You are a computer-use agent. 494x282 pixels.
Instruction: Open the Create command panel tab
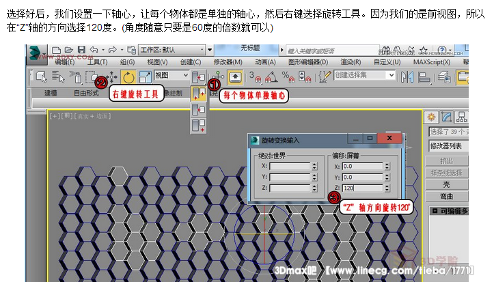[x=431, y=117]
